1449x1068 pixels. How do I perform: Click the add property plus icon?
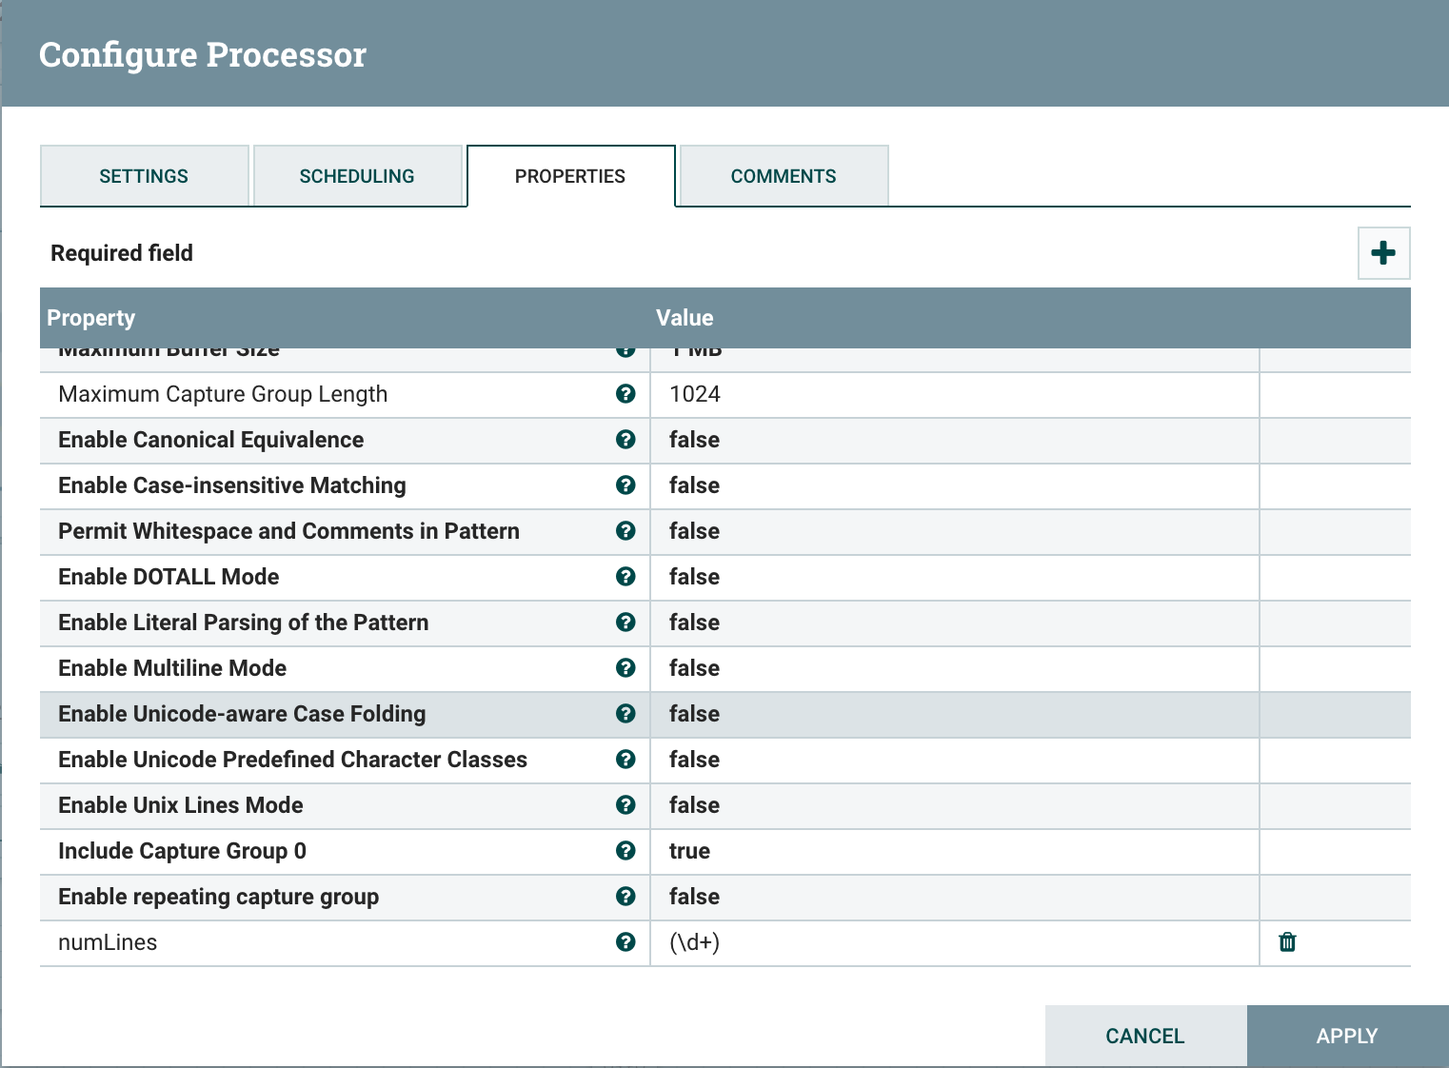(1382, 253)
